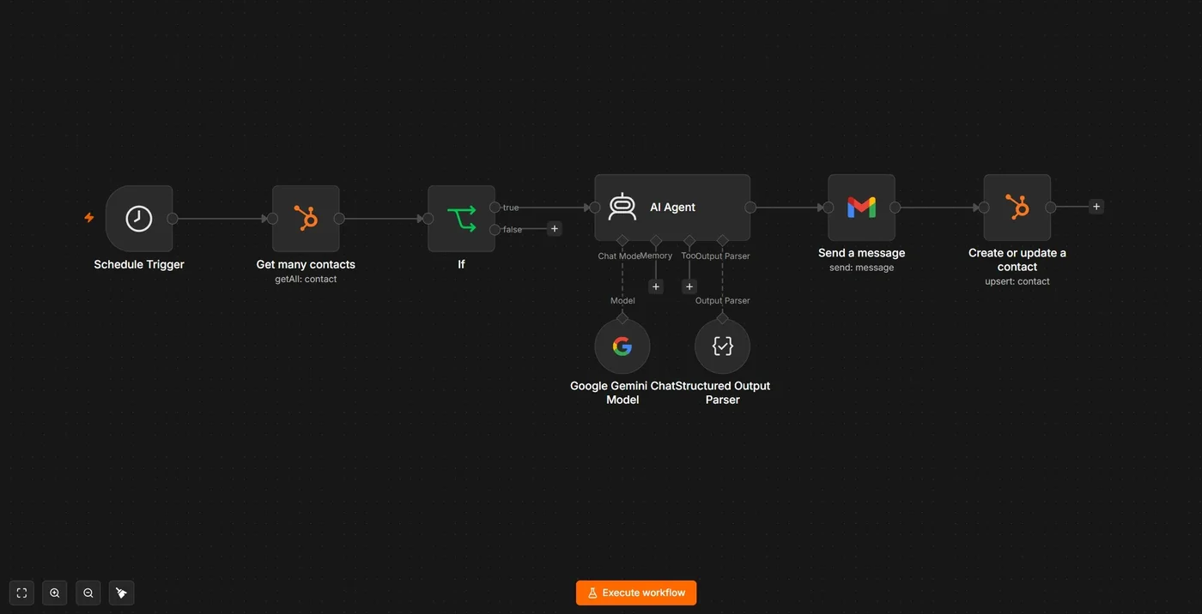The image size is (1202, 614).
Task: Click the tidy up nodes icon
Action: point(121,593)
